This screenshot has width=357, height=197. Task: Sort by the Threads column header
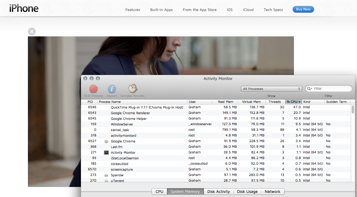(x=275, y=102)
